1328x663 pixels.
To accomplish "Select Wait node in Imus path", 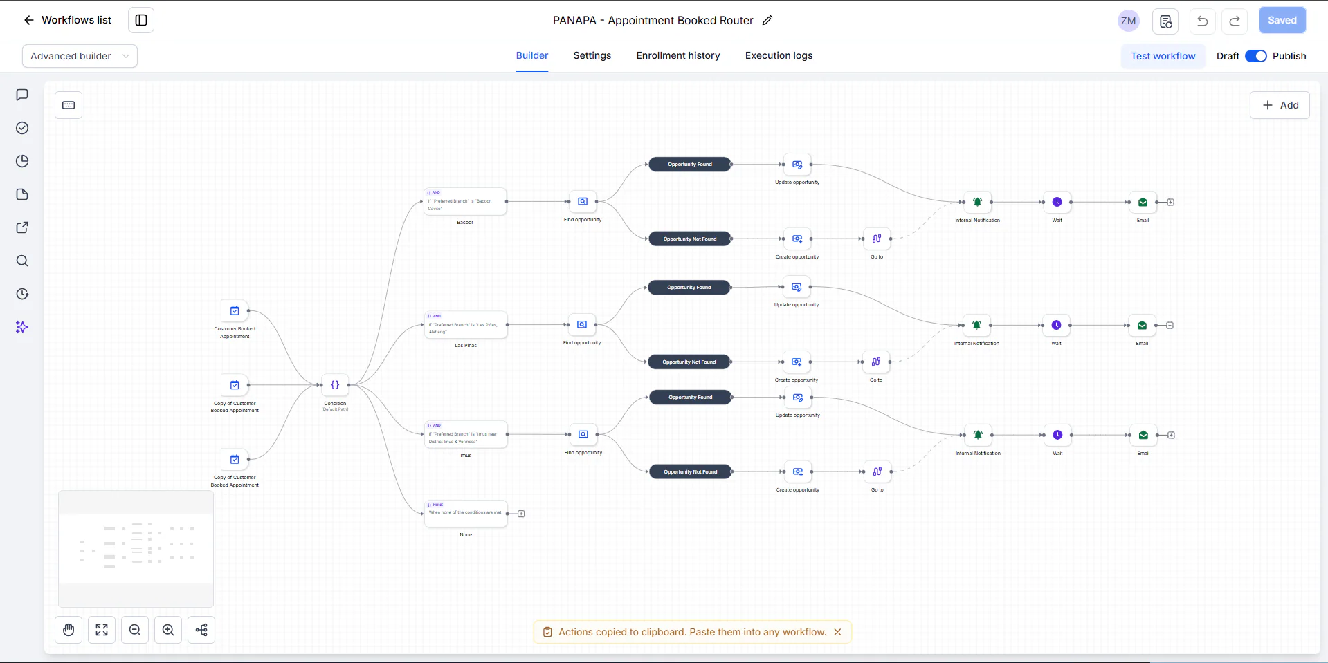I will (1057, 436).
